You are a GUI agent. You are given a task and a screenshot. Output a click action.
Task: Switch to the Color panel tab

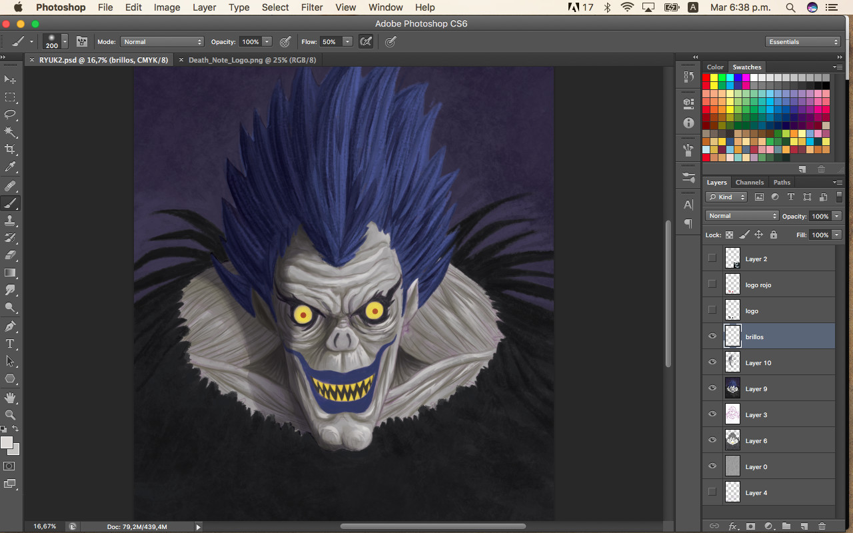click(x=715, y=67)
